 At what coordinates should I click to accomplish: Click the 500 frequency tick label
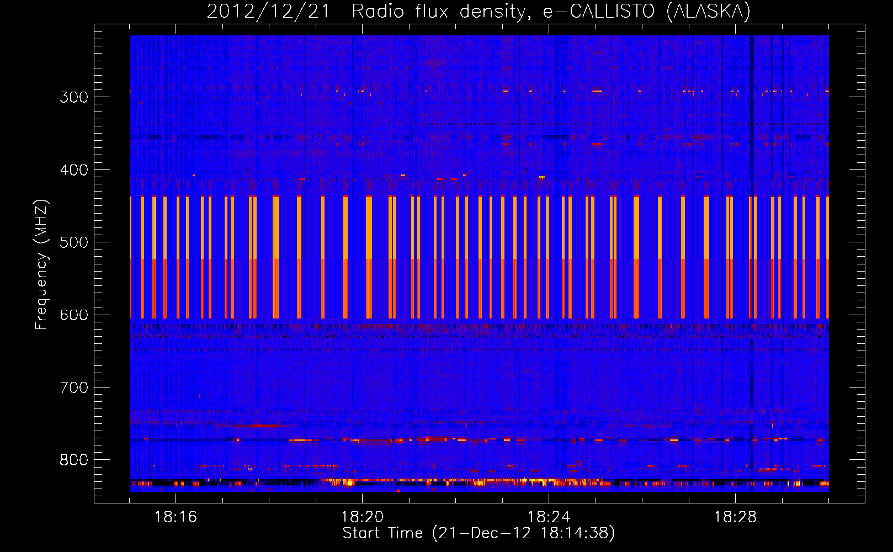[74, 242]
